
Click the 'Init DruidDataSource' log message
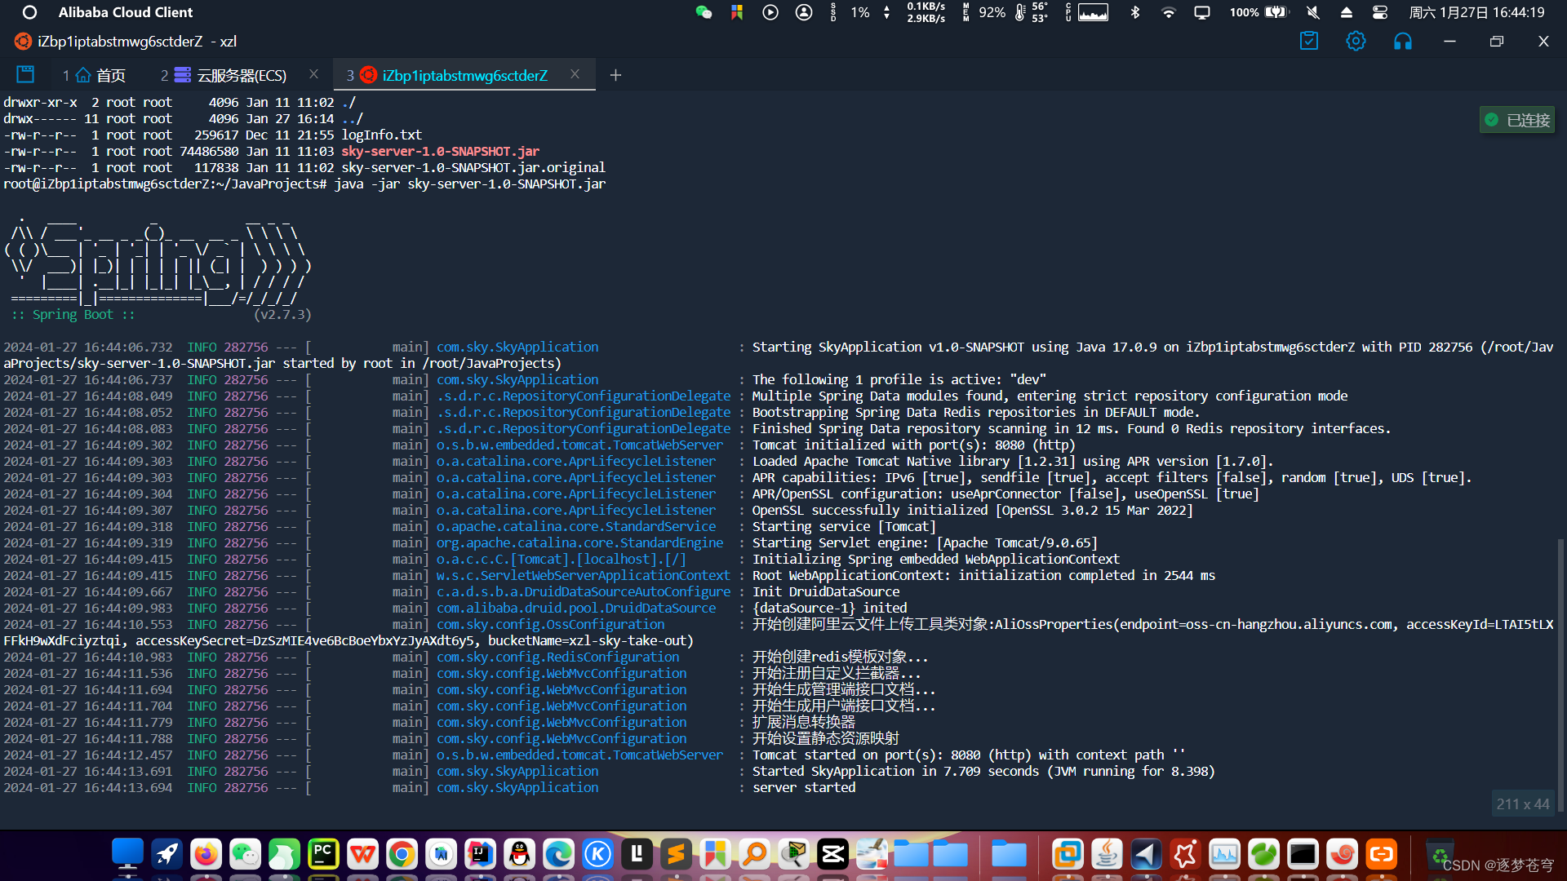[x=825, y=592]
